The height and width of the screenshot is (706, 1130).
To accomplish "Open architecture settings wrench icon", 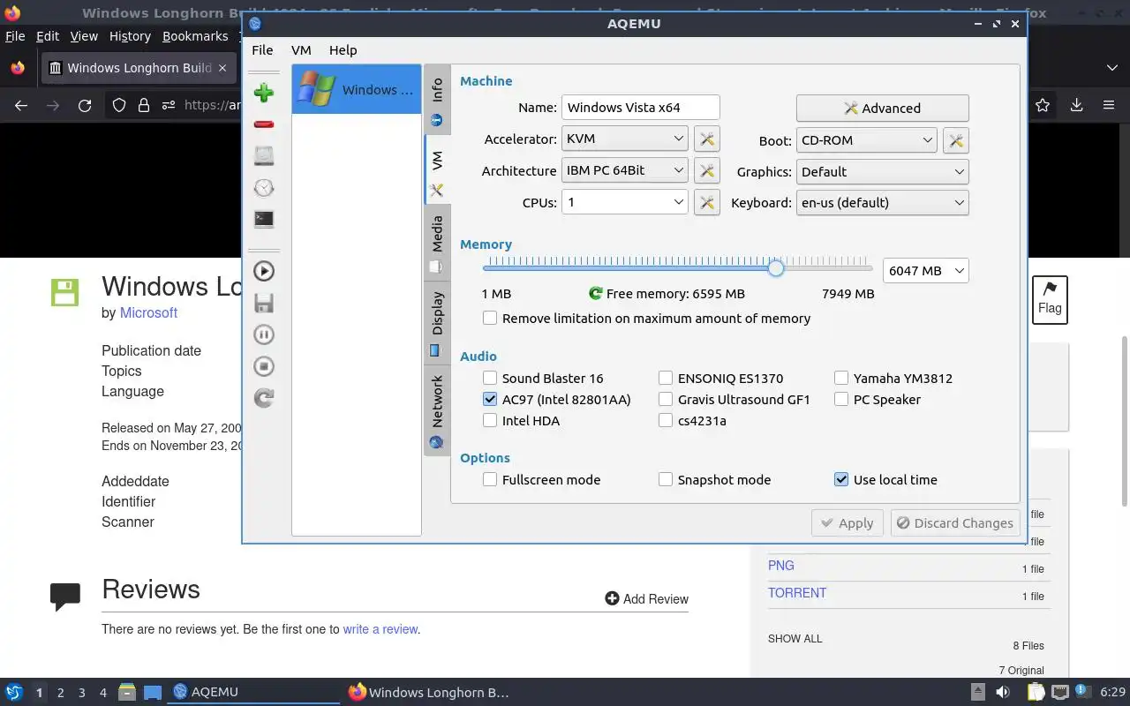I will (706, 170).
